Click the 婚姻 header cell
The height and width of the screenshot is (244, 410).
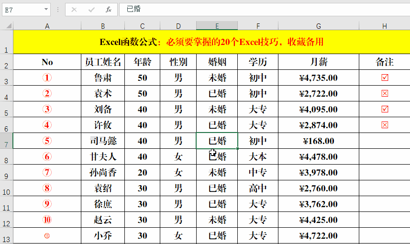(x=217, y=62)
